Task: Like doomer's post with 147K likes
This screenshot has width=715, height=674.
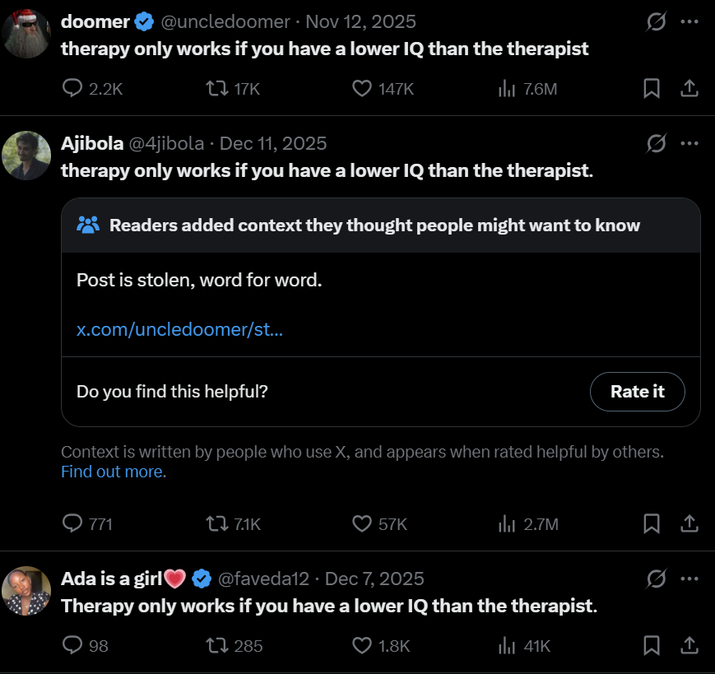Action: click(362, 89)
